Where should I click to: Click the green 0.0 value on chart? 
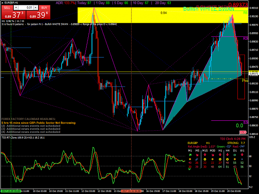click(240, 126)
